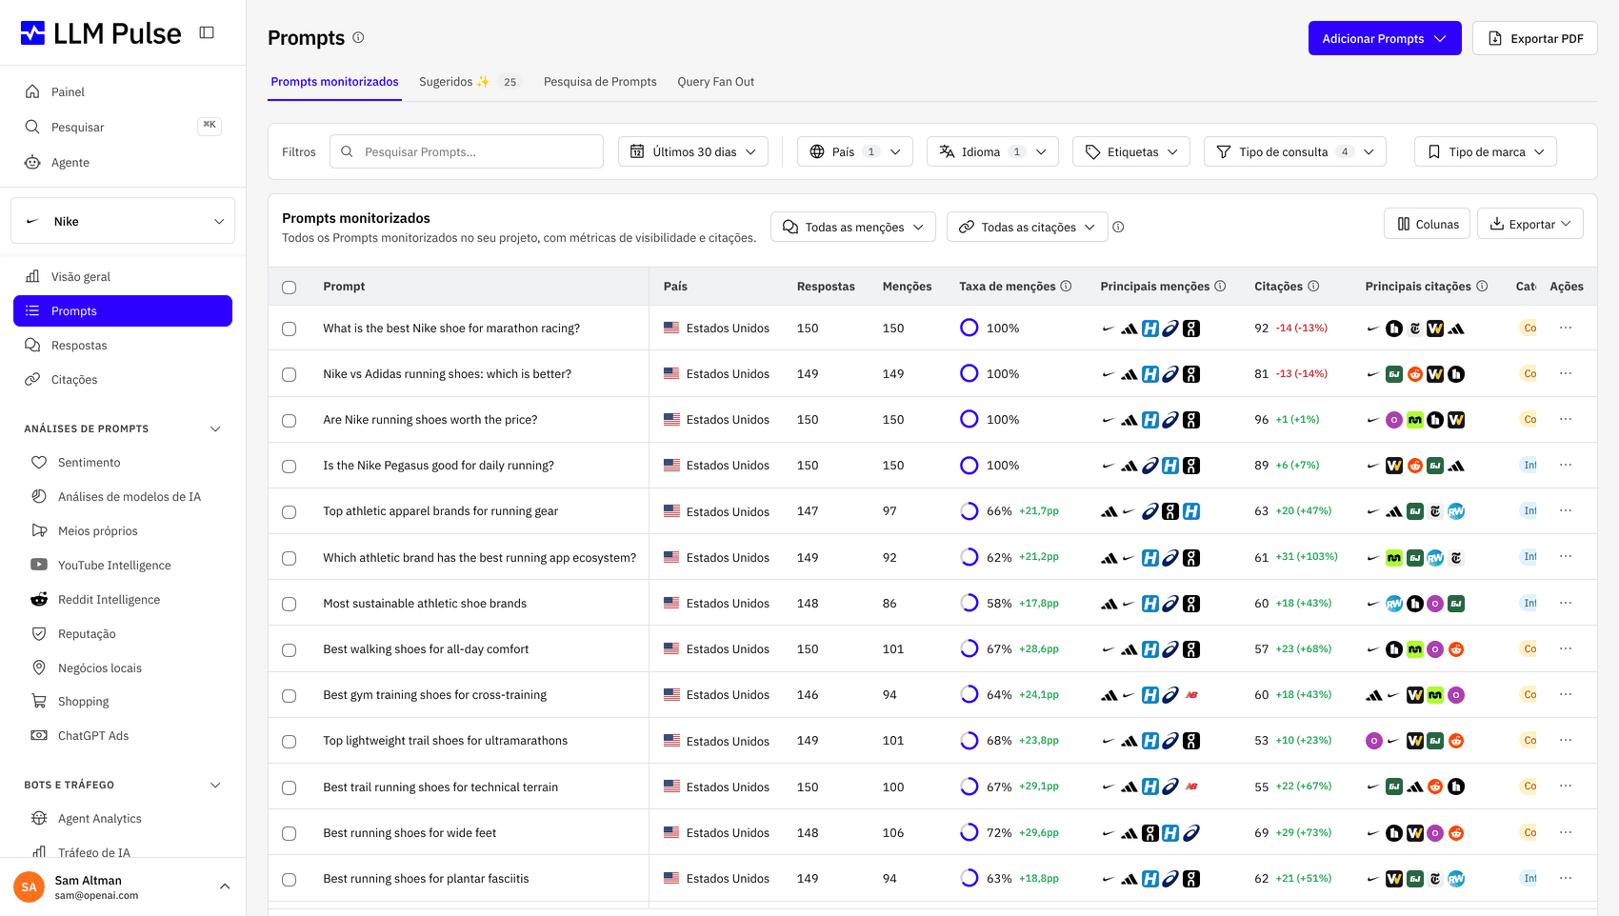Expand the País filter dropdown

855,151
